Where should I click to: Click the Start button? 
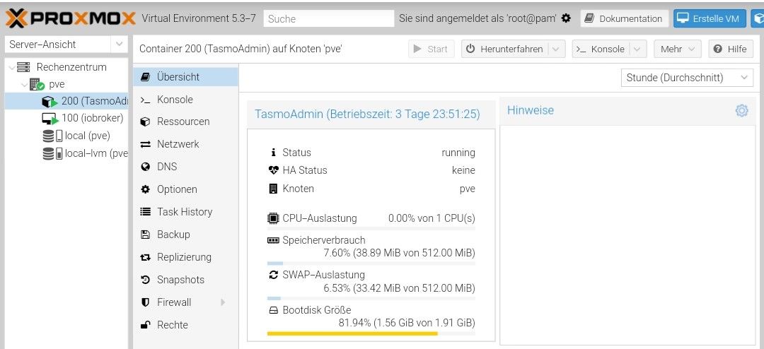(x=431, y=49)
